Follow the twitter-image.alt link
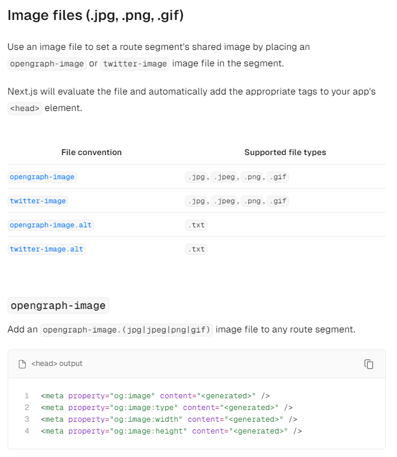The image size is (397, 457). (46, 249)
